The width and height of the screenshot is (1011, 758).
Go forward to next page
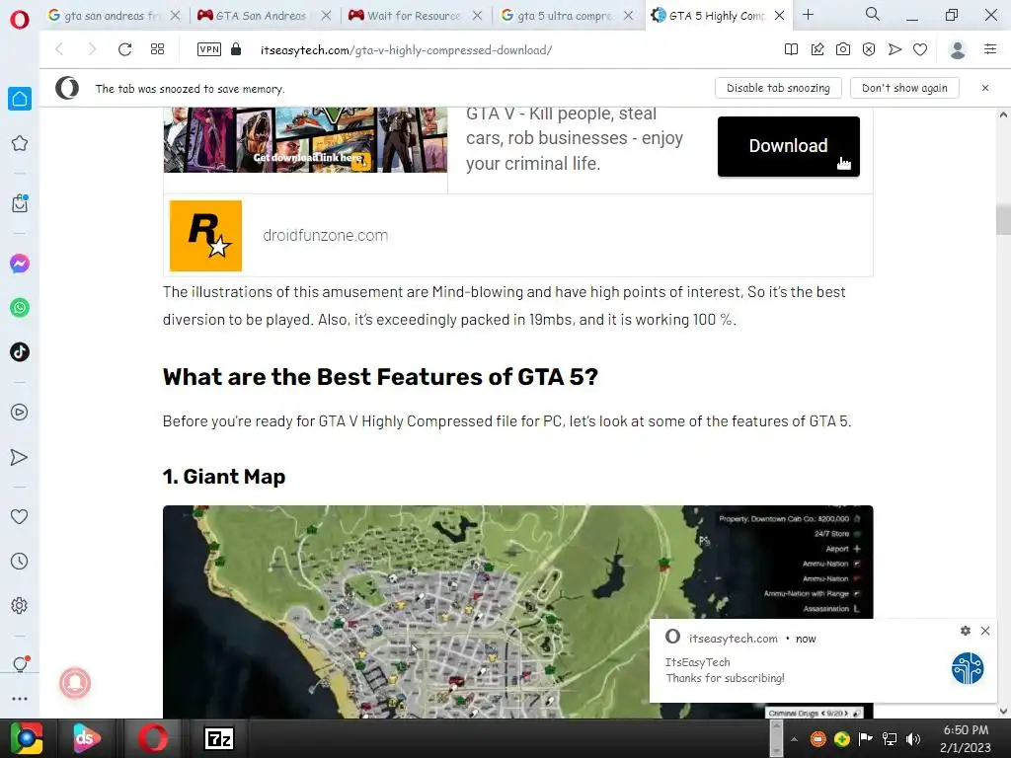click(x=92, y=49)
